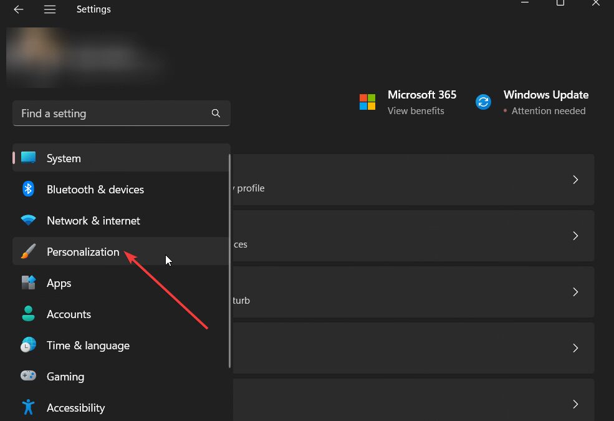Click the search magnifier in Find a setting
614x421 pixels.
click(x=216, y=114)
